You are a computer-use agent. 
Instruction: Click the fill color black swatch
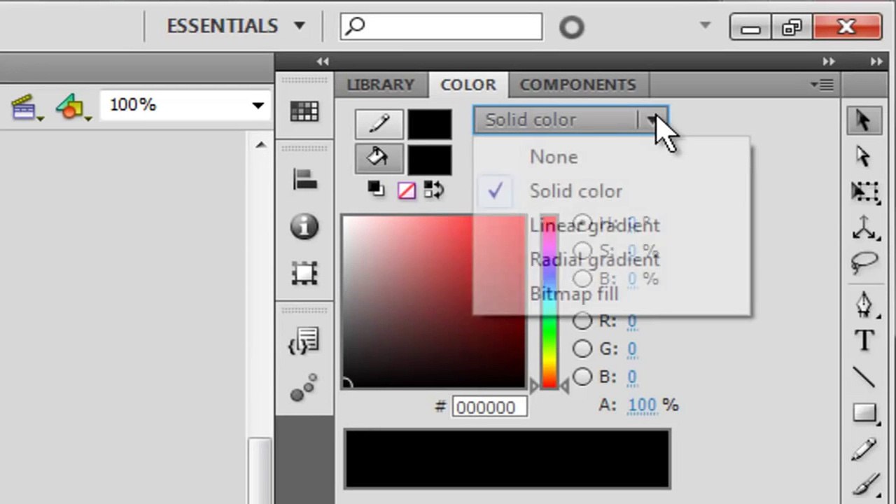[430, 159]
